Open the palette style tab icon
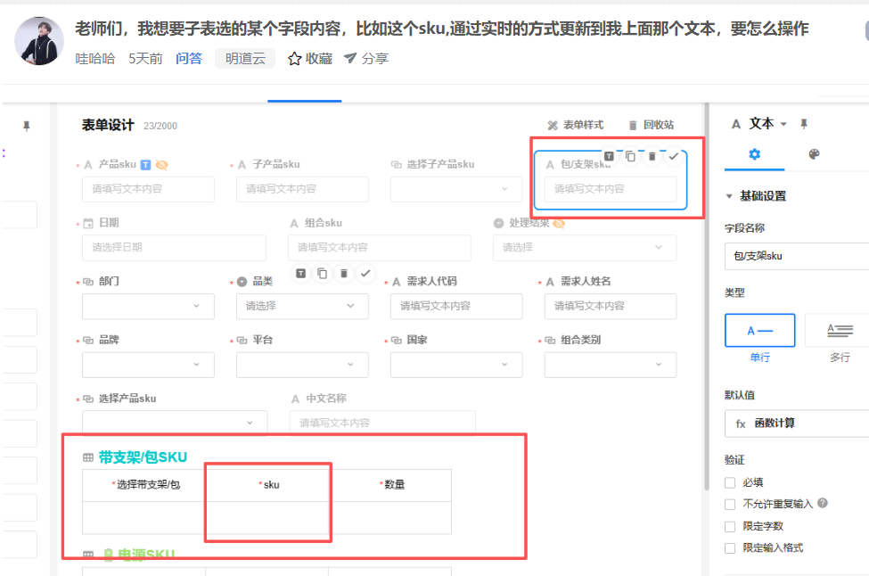 [x=814, y=154]
